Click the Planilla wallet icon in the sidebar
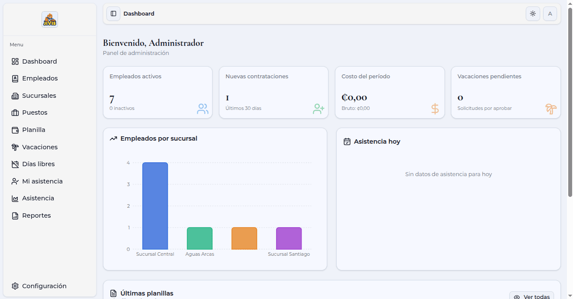This screenshot has height=299, width=573. coord(15,130)
